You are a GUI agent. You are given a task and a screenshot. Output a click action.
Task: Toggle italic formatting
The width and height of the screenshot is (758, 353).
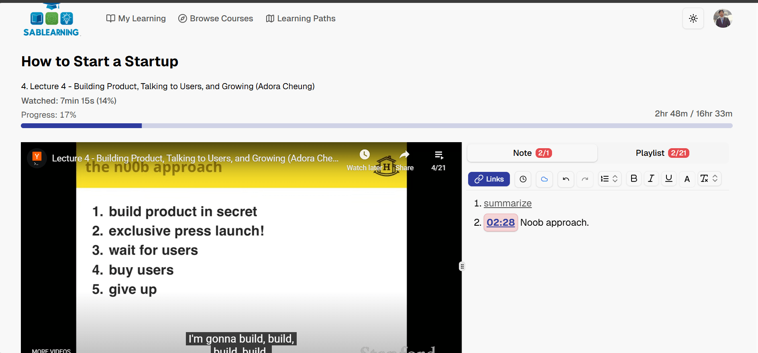[651, 179]
